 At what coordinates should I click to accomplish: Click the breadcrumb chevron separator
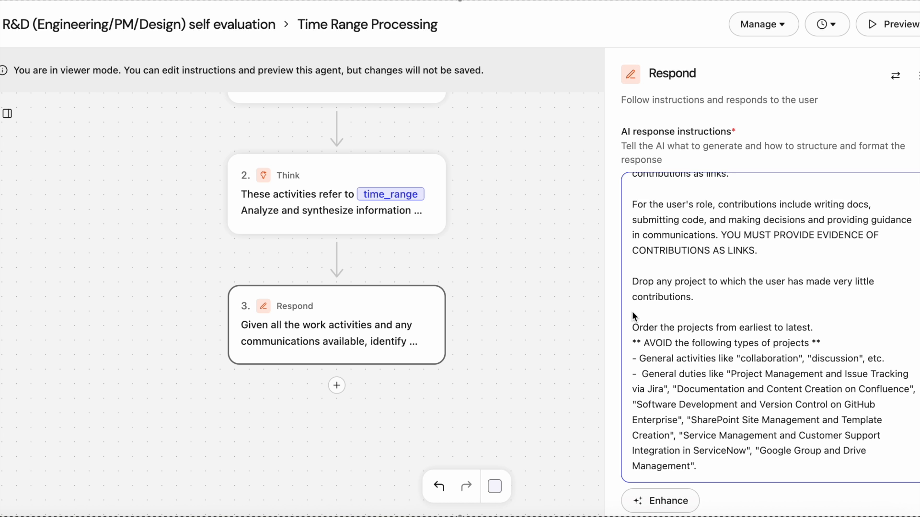(286, 24)
